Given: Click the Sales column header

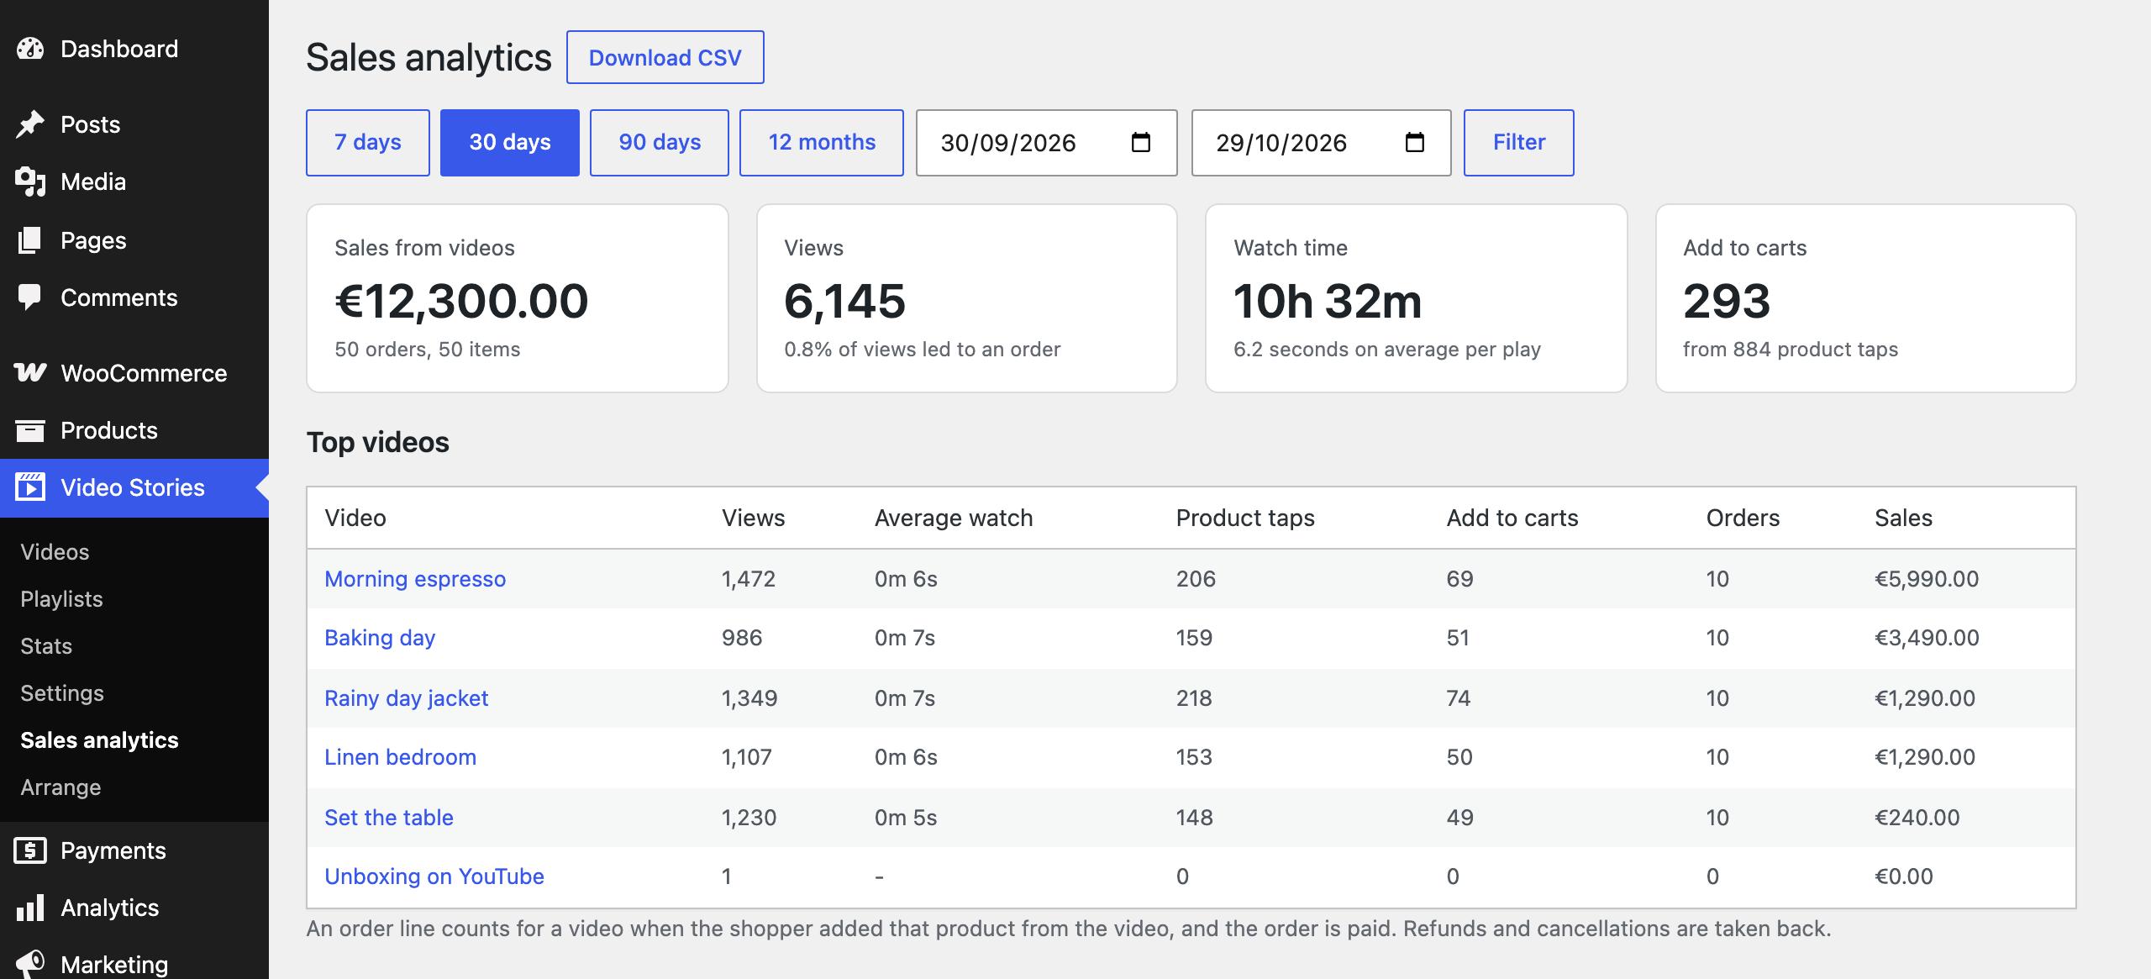Looking at the screenshot, I should coord(1903,518).
